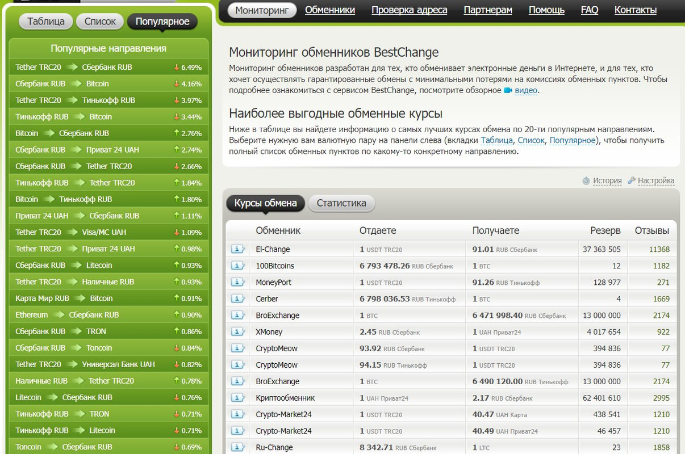Click info icon for BroExchange Сбербанк row
685x454 pixels.
[x=237, y=315]
